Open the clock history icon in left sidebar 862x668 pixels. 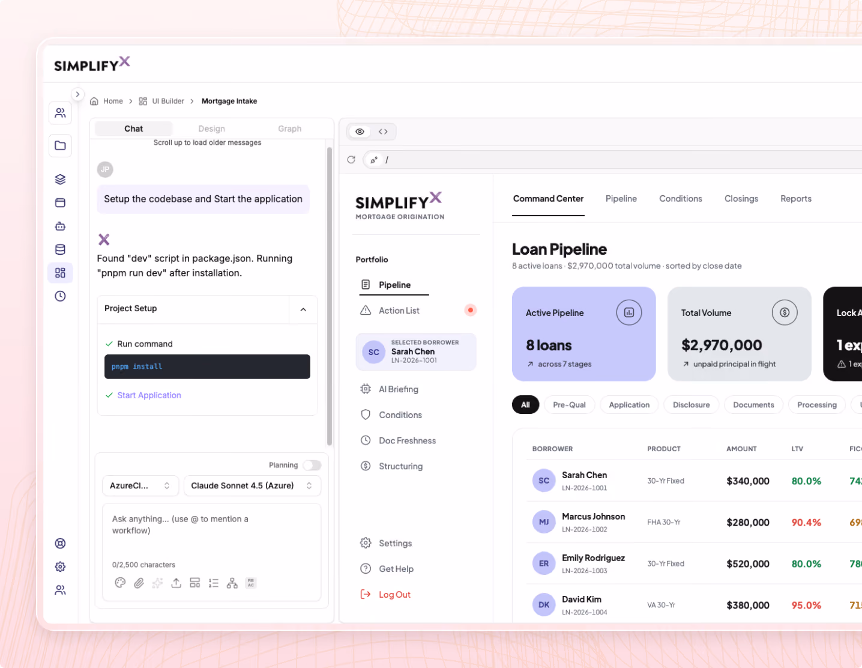point(60,296)
